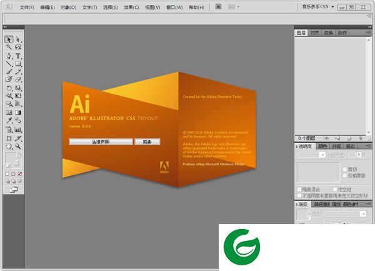The width and height of the screenshot is (375, 271).
Task: Switch to the 外观 panel tab
Action: pos(336,146)
